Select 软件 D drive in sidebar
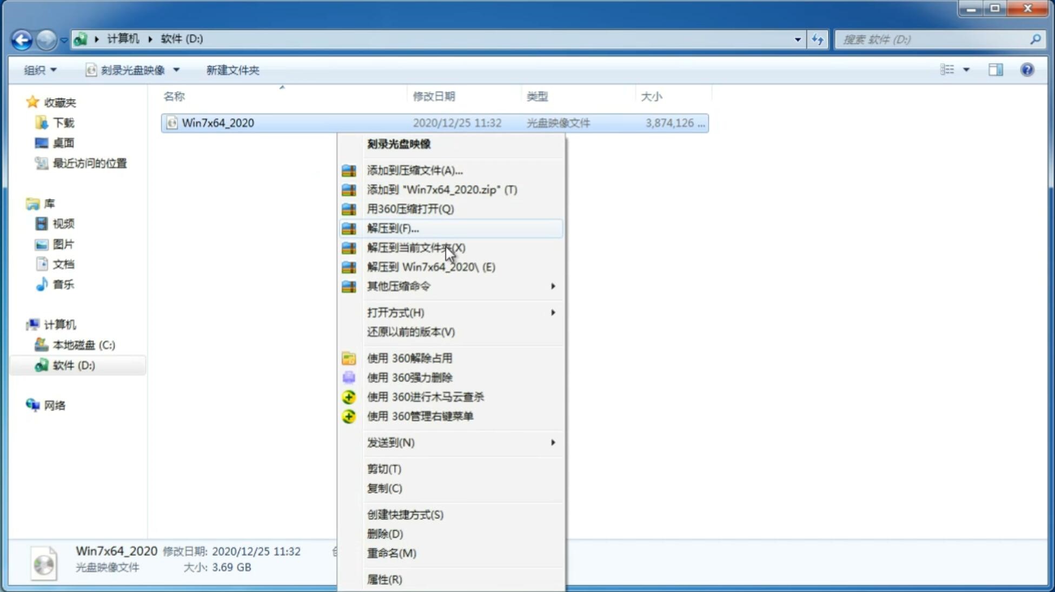This screenshot has width=1055, height=592. coord(73,364)
